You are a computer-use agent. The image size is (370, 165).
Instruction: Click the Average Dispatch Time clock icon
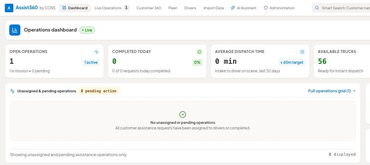302,52
